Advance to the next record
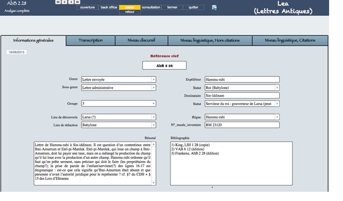 [71, 2]
